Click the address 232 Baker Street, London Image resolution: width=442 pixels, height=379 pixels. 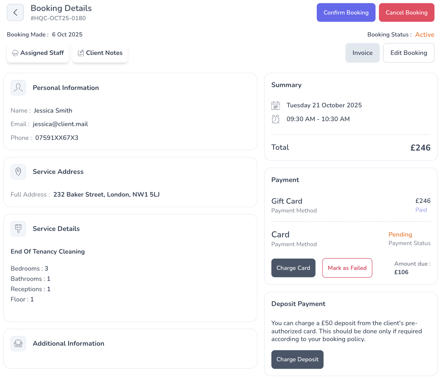pos(106,195)
